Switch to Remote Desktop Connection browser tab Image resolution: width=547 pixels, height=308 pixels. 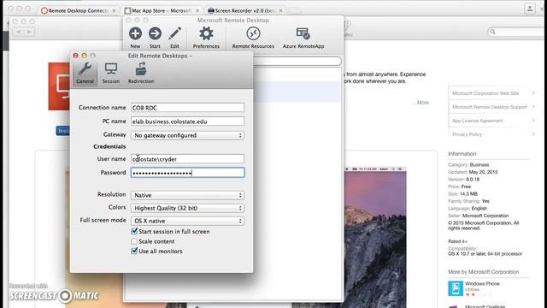click(x=79, y=11)
